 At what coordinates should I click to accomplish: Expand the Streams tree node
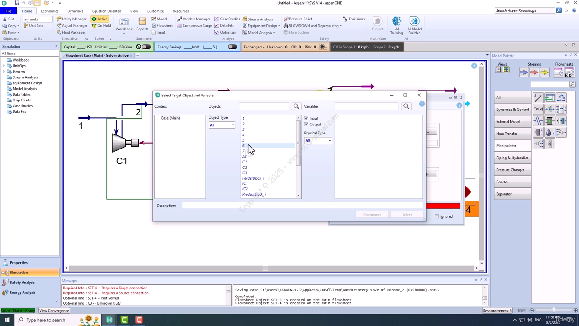click(x=4, y=72)
